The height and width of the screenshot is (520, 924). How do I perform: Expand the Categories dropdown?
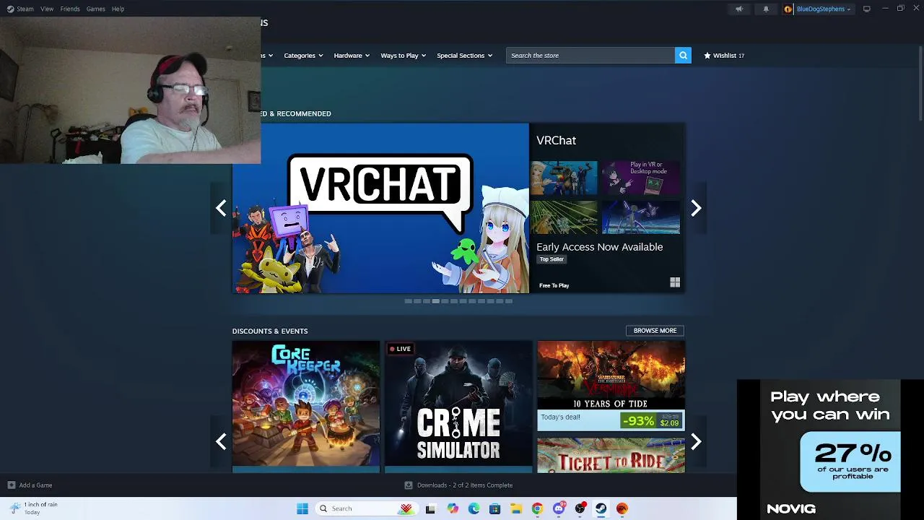pyautogui.click(x=303, y=56)
